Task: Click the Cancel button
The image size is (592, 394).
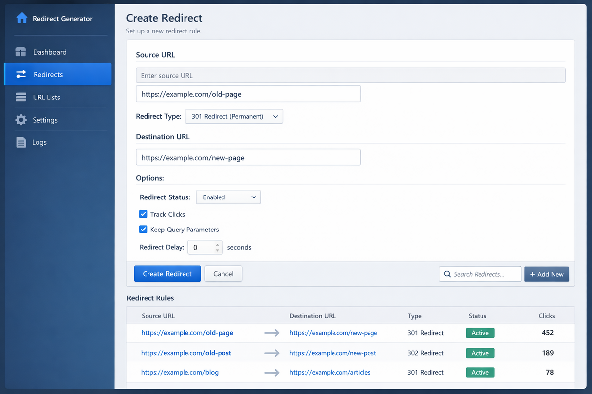Action: coord(223,274)
